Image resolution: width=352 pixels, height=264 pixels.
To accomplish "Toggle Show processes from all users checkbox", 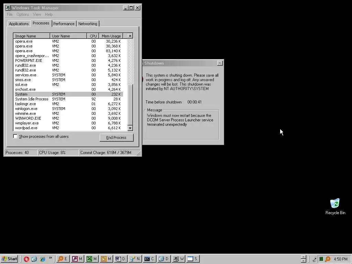I will pos(15,136).
